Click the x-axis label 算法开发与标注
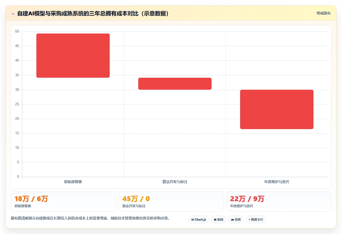Viewport: 342px width, 234px height. [175, 182]
